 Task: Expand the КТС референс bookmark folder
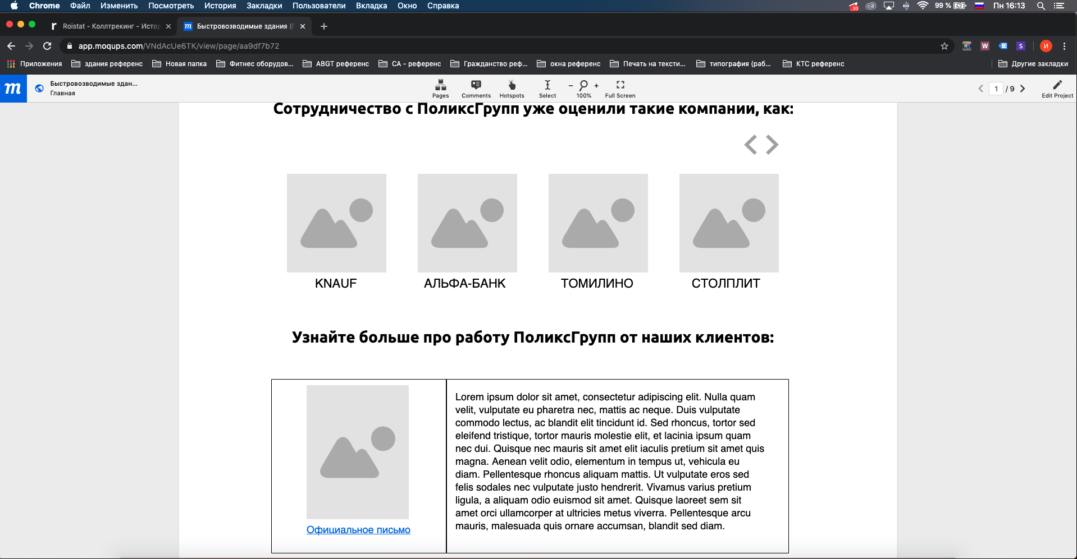[x=814, y=64]
